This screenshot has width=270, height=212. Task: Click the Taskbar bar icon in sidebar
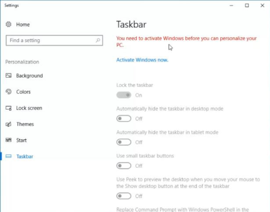[x=9, y=156]
